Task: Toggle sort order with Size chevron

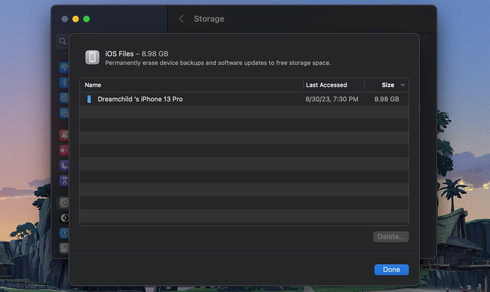Action: pyautogui.click(x=402, y=85)
